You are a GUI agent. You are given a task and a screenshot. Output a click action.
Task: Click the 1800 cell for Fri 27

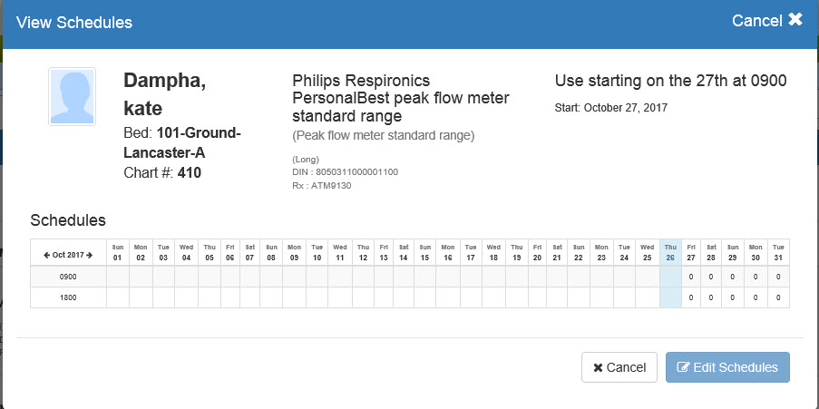point(691,297)
